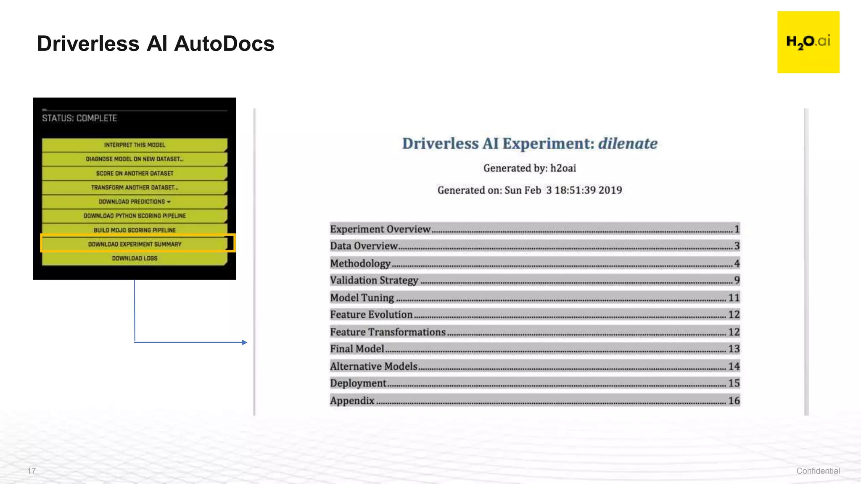Click the 'STATUS: COMPLETE' label
The height and width of the screenshot is (484, 861).
[x=79, y=118]
